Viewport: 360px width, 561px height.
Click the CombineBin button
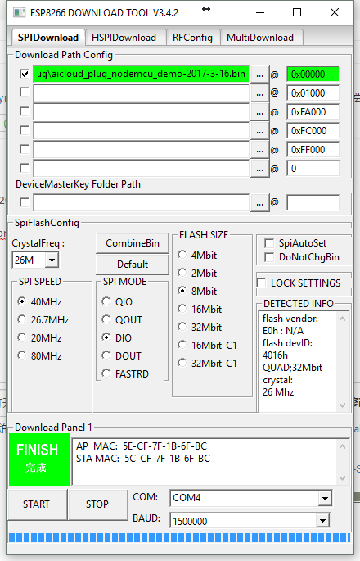pyautogui.click(x=133, y=243)
